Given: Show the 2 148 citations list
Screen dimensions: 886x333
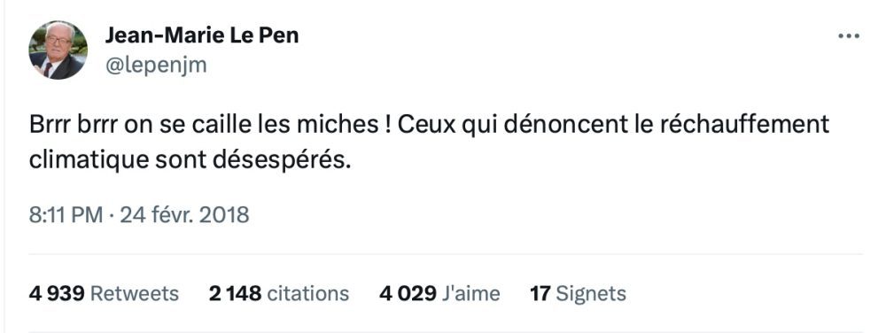Looking at the screenshot, I should click(x=279, y=293).
